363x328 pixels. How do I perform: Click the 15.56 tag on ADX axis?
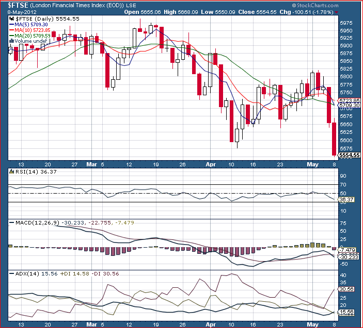[346, 312]
